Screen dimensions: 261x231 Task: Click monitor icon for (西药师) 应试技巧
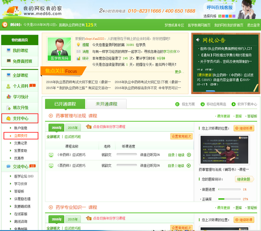coord(51,166)
